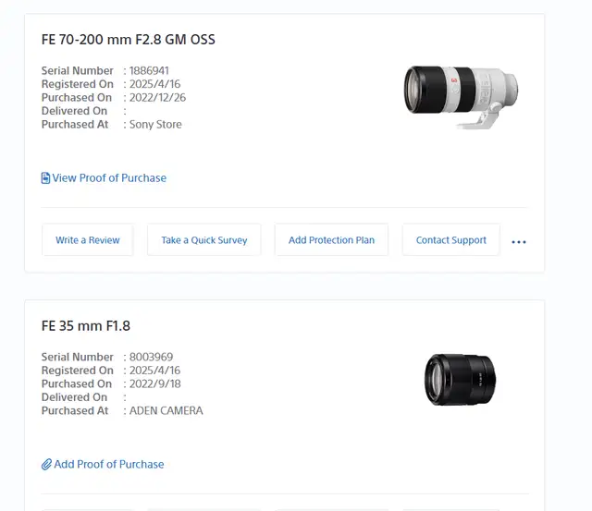Open the three-dot more options menu
Image resolution: width=592 pixels, height=511 pixels.
coord(519,242)
